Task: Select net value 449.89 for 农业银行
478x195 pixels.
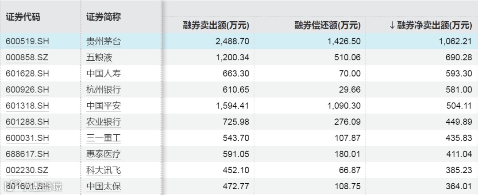Action: point(459,122)
